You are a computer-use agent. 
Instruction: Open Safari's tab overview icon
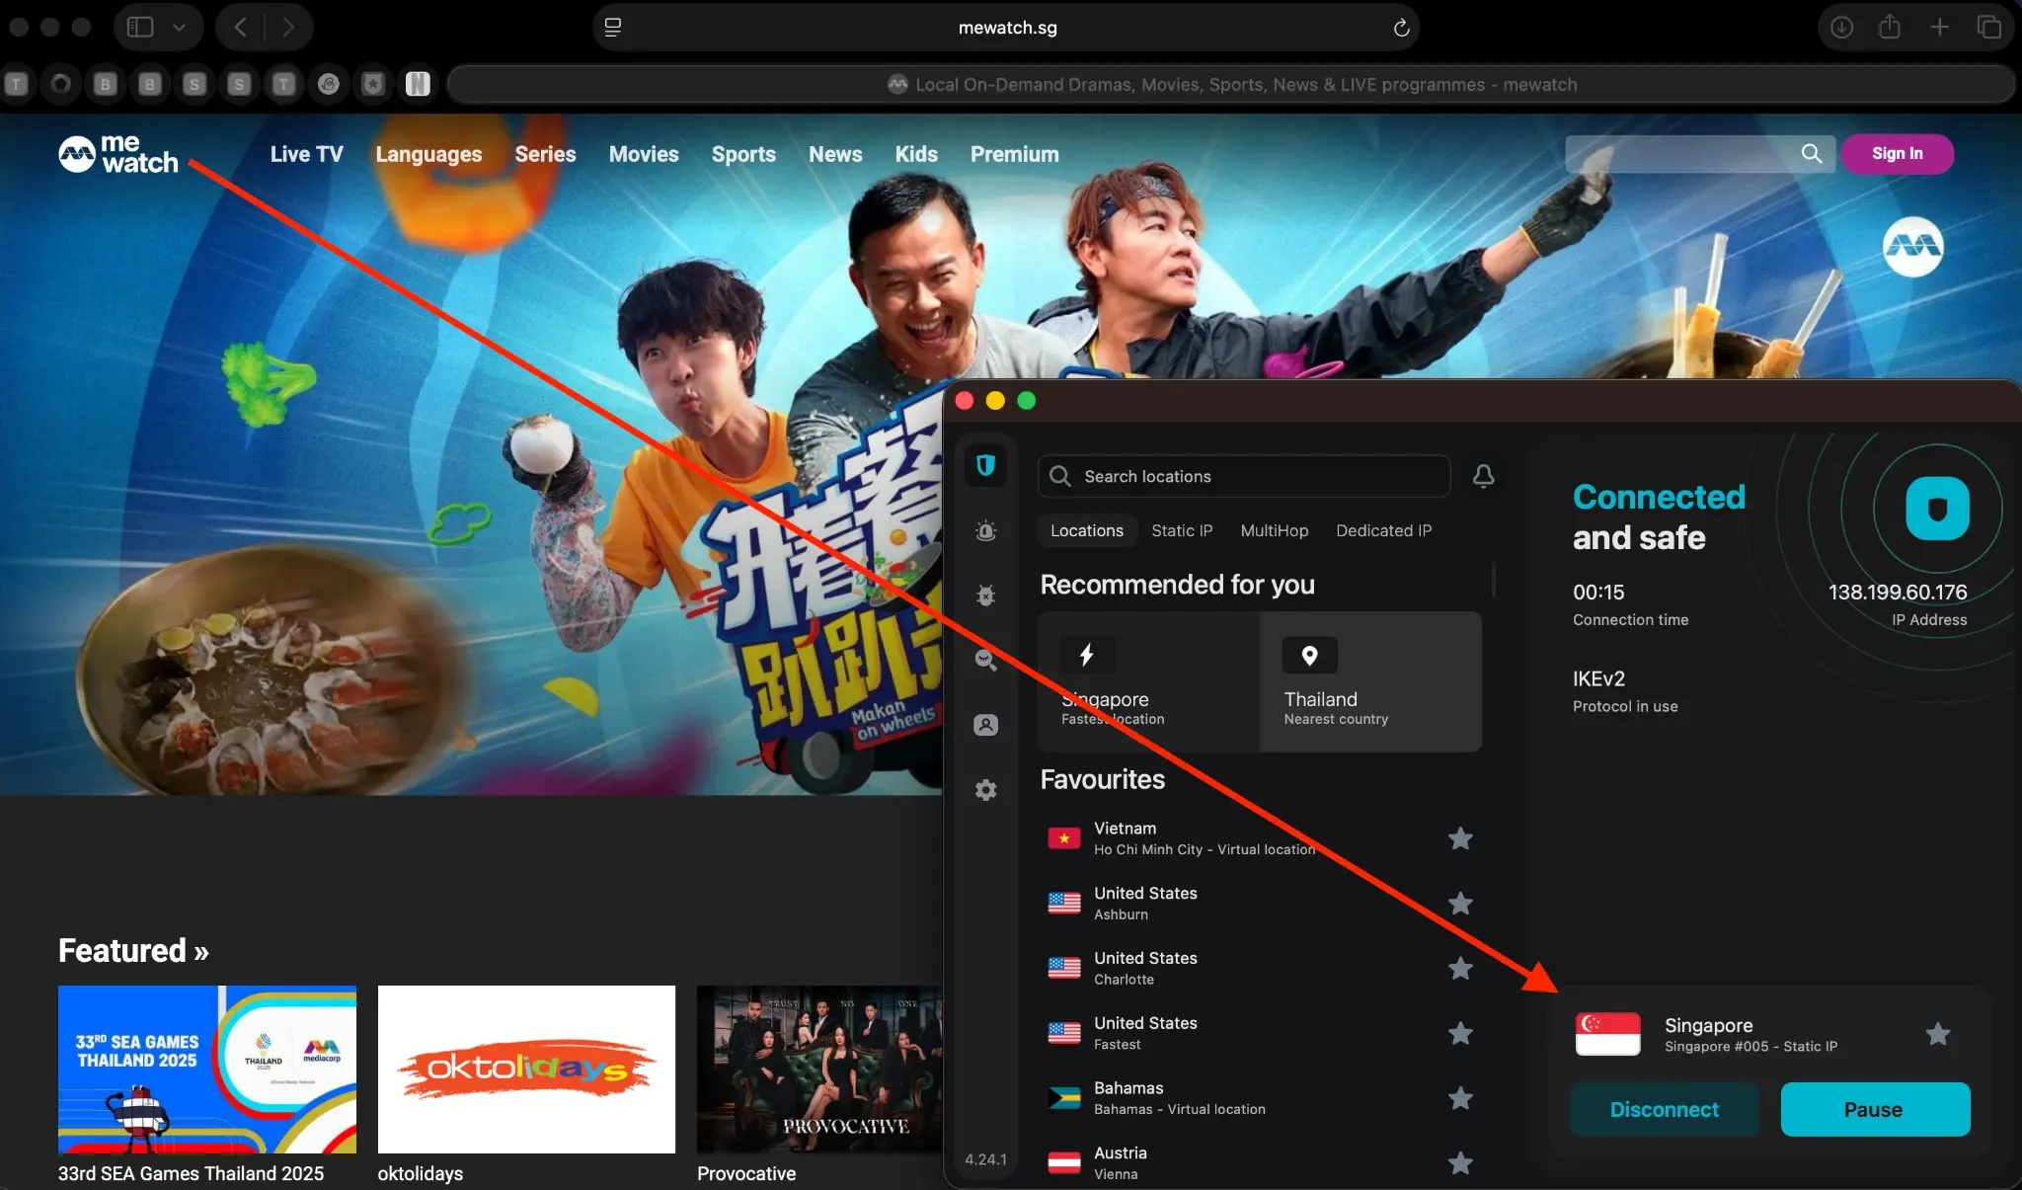tap(1991, 27)
